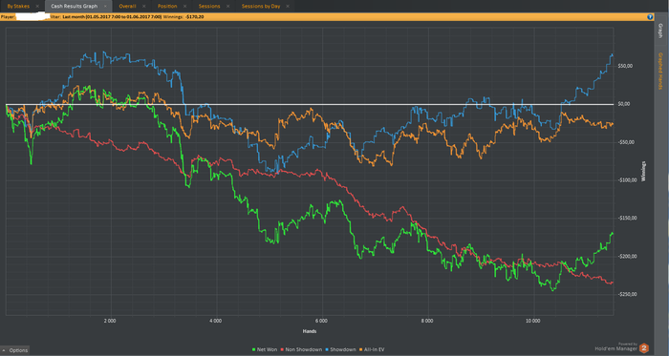Click the 4 000 hands axis label
This screenshot has width=669, height=356.
(215, 321)
